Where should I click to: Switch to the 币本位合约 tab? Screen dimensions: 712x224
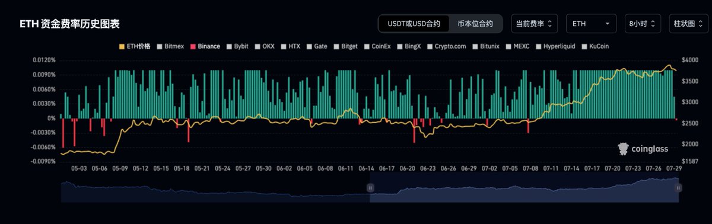point(475,24)
